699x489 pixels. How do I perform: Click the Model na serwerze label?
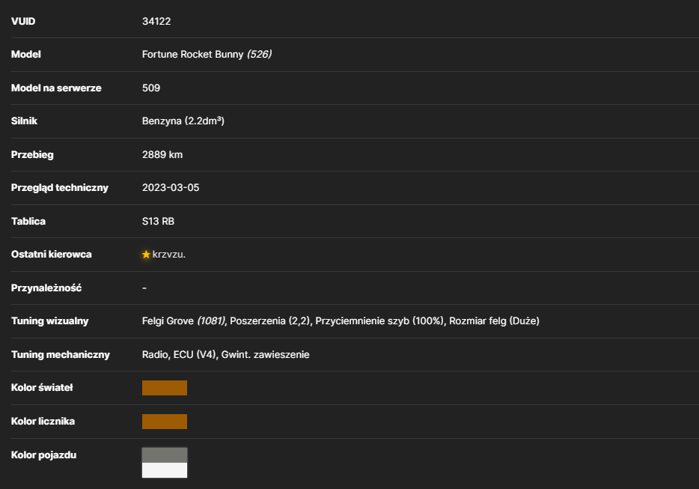tap(56, 88)
